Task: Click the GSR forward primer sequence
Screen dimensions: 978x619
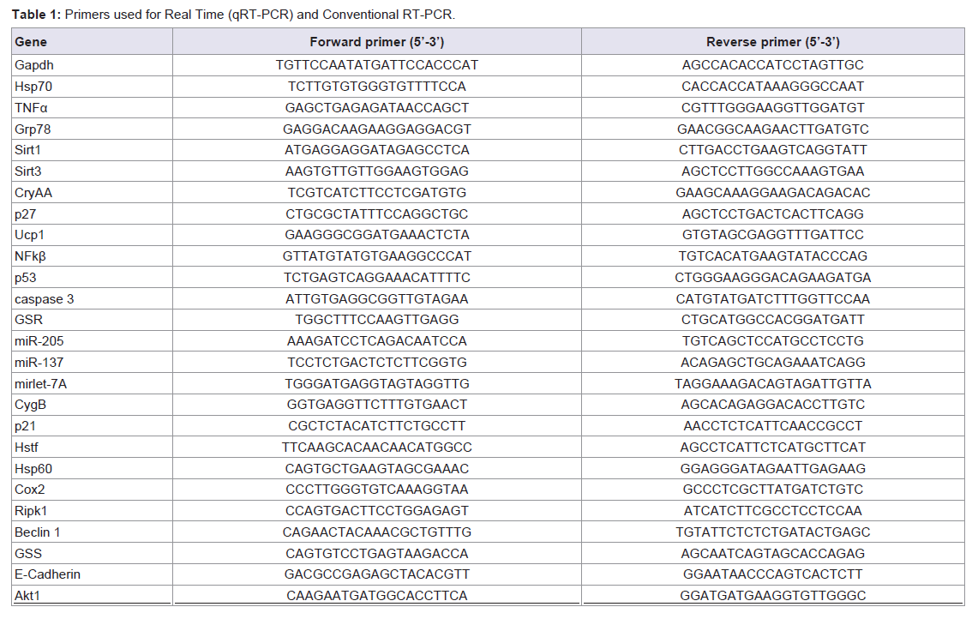Action: [x=376, y=320]
